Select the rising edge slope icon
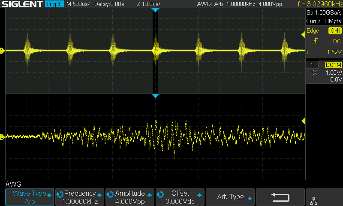 [x=315, y=41]
